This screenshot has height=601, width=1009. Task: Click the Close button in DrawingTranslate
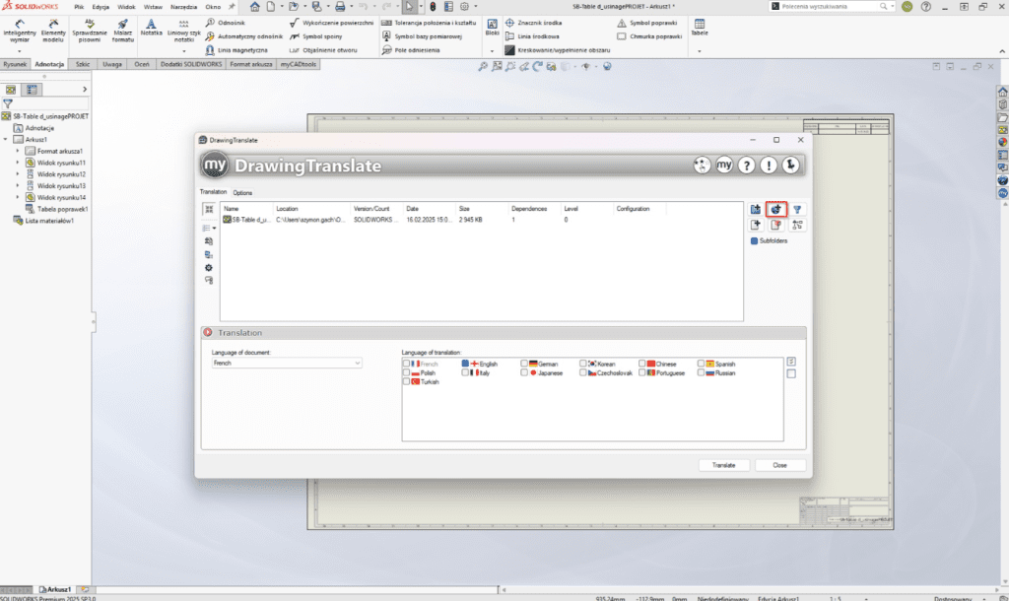(780, 465)
